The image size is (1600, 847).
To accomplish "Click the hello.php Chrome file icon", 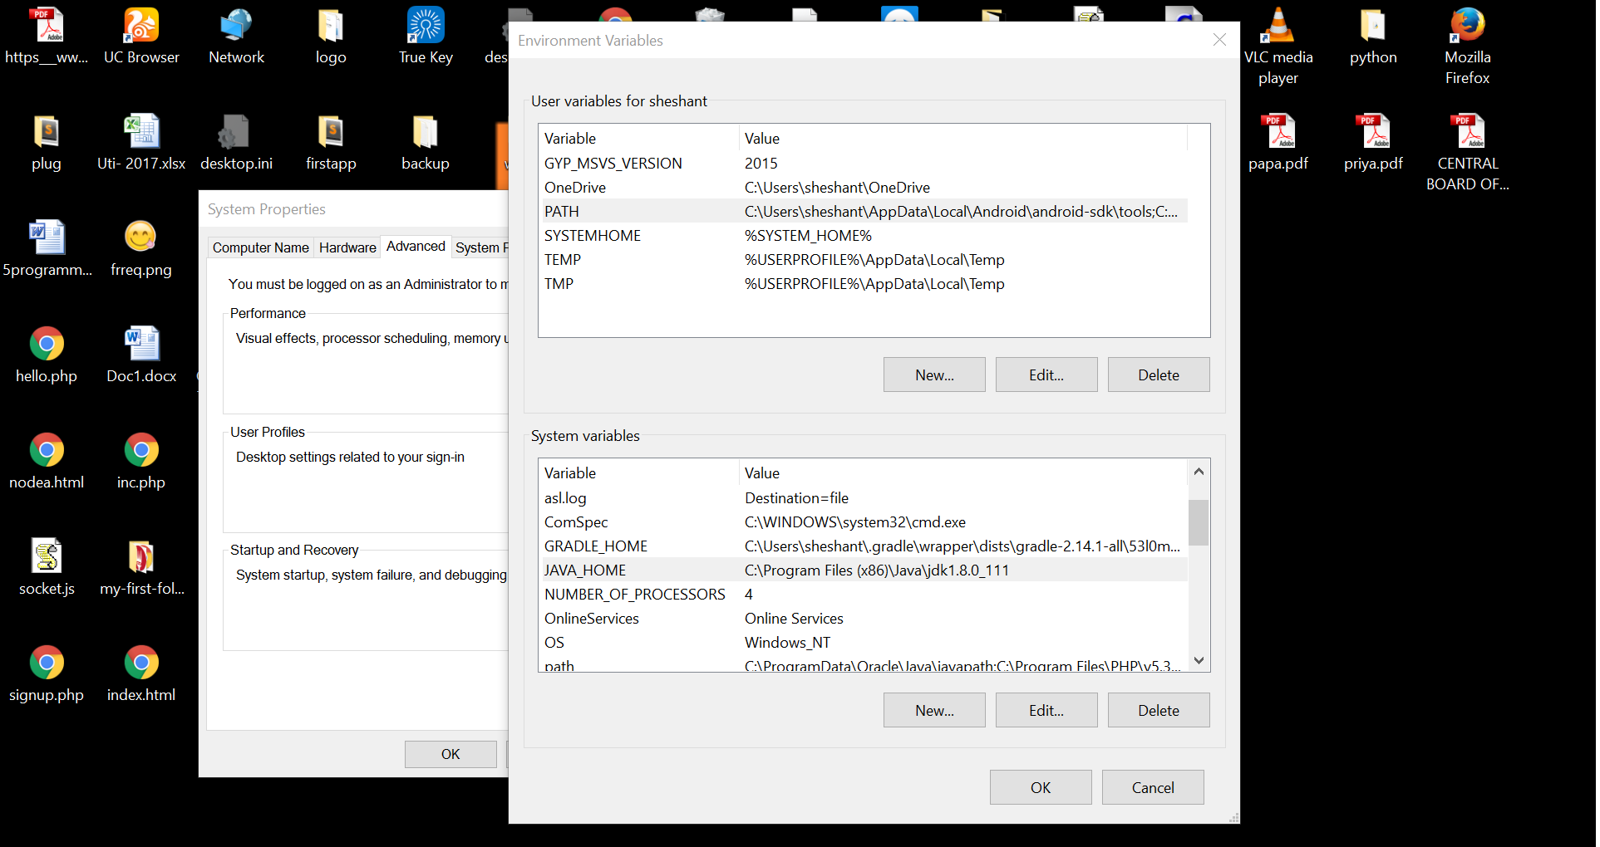I will click(47, 355).
